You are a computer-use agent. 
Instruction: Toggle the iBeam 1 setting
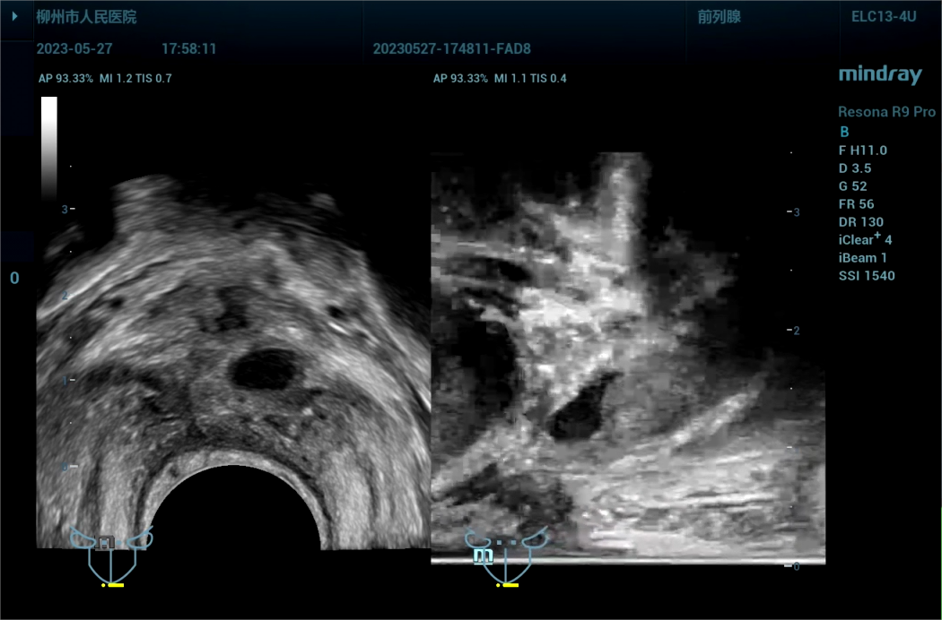click(862, 258)
